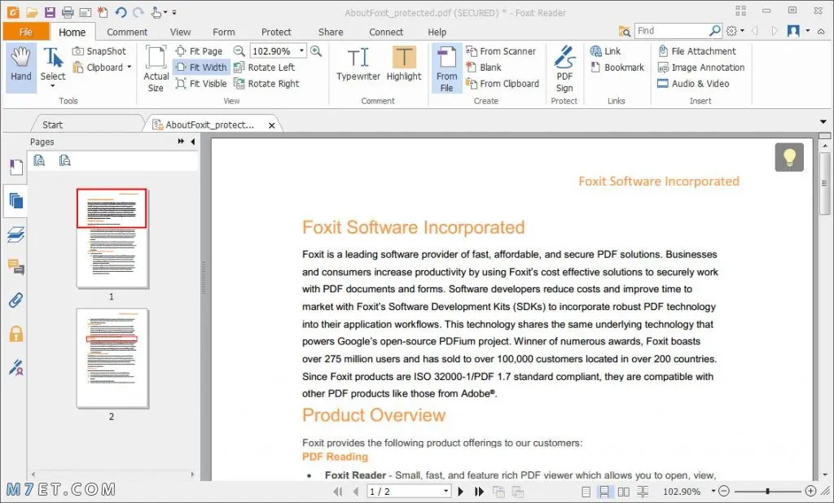The height and width of the screenshot is (503, 834).
Task: Open the bookmarks navigation panel
Action: pos(16,168)
